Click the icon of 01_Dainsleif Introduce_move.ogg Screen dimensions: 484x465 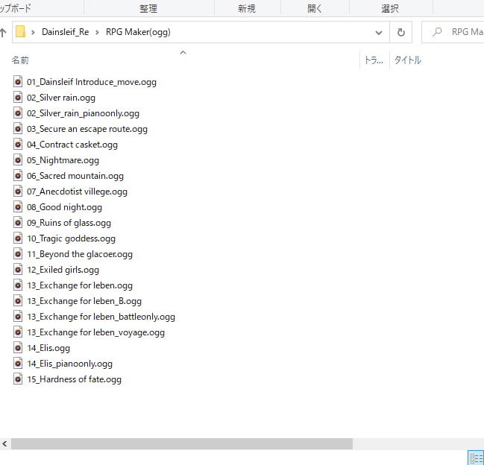(19, 82)
